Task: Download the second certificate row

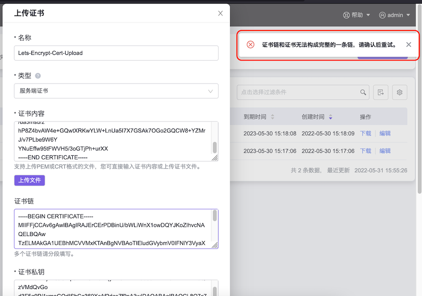Action: [x=365, y=151]
